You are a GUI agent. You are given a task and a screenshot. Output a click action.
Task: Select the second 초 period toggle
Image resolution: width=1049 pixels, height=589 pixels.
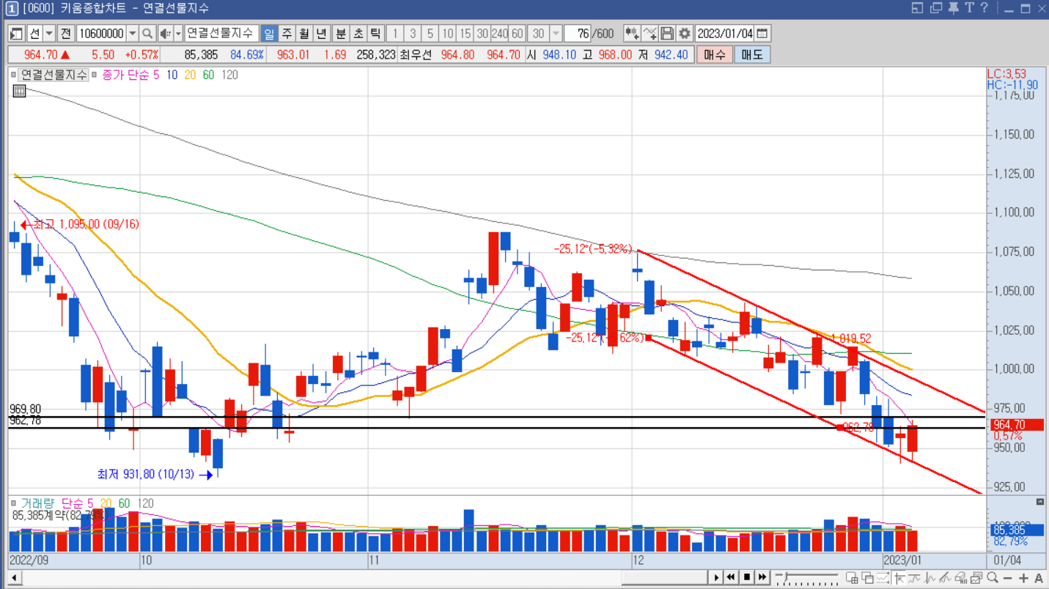(x=358, y=34)
